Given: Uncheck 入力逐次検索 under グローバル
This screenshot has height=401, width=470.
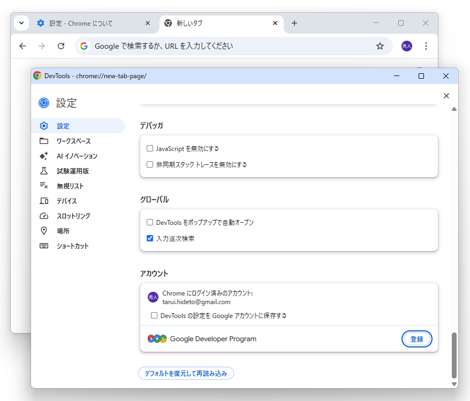Looking at the screenshot, I should pos(150,239).
